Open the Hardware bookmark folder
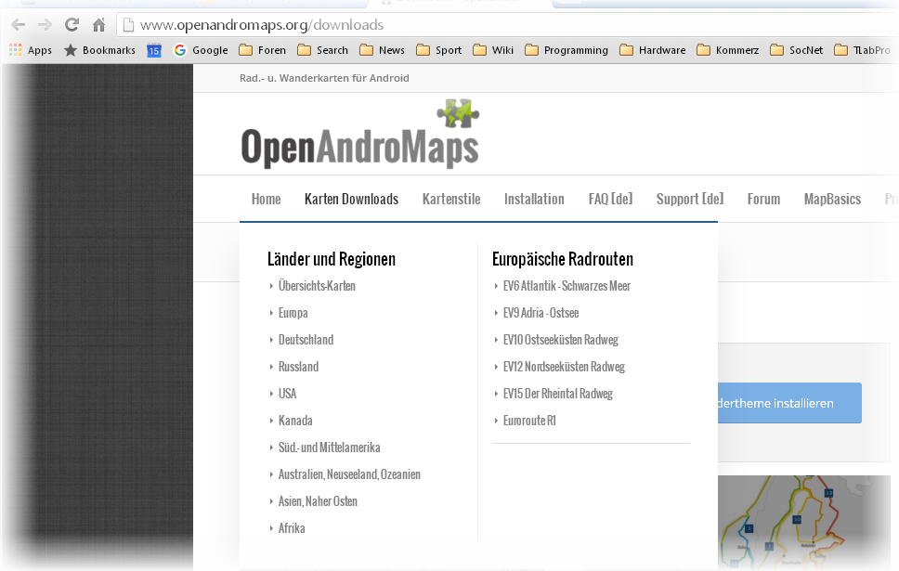 tap(653, 50)
